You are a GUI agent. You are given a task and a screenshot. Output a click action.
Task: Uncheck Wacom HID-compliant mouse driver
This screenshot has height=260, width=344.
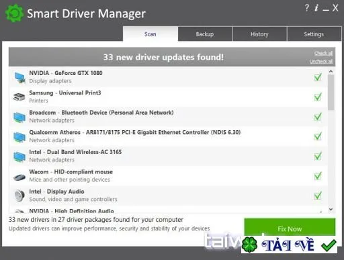[x=318, y=176]
